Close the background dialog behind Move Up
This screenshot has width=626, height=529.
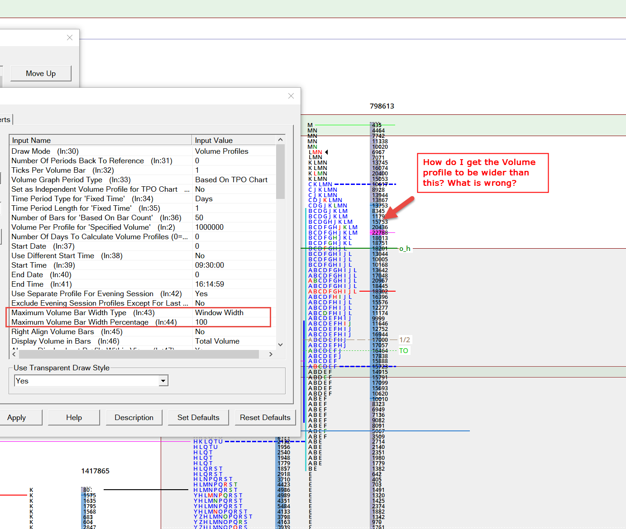(x=70, y=38)
